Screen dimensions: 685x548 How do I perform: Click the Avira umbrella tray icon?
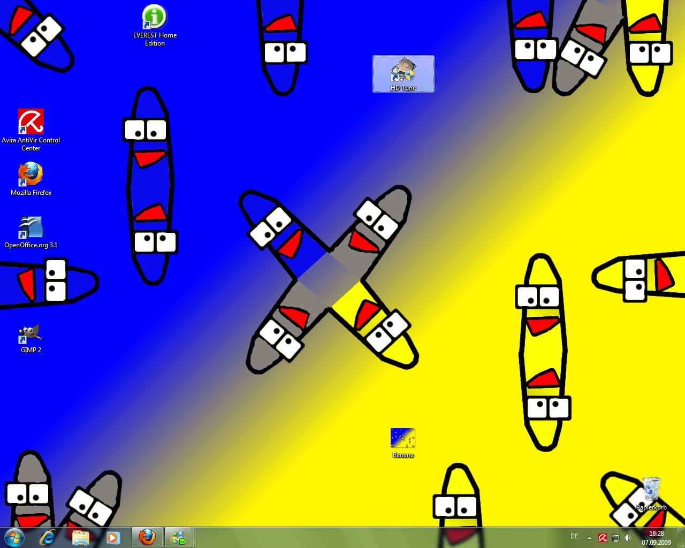pos(602,538)
